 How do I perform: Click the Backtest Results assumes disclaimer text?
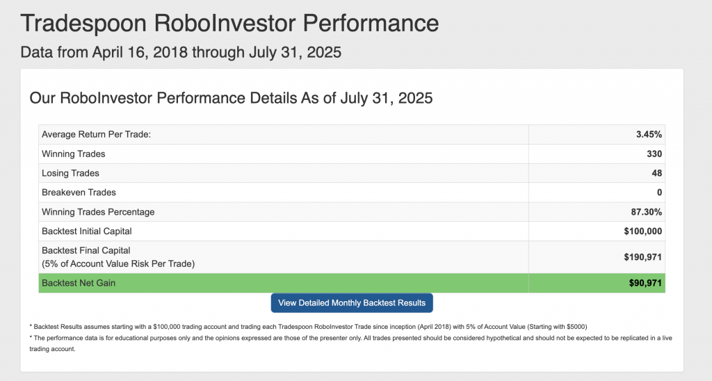click(x=308, y=327)
